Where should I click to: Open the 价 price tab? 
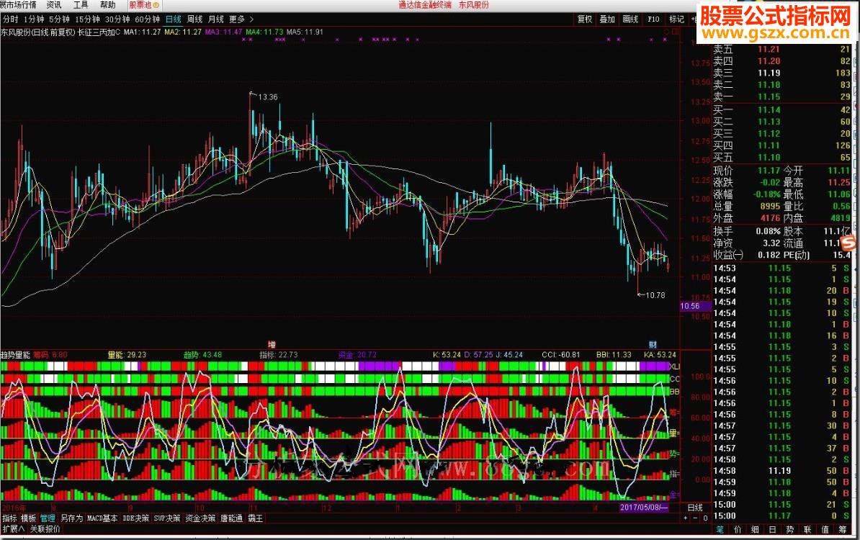738,530
